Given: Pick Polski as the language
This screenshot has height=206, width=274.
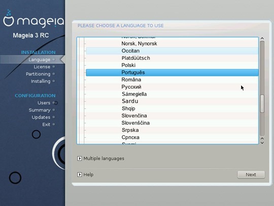Looking at the screenshot, I should click(x=172, y=65).
